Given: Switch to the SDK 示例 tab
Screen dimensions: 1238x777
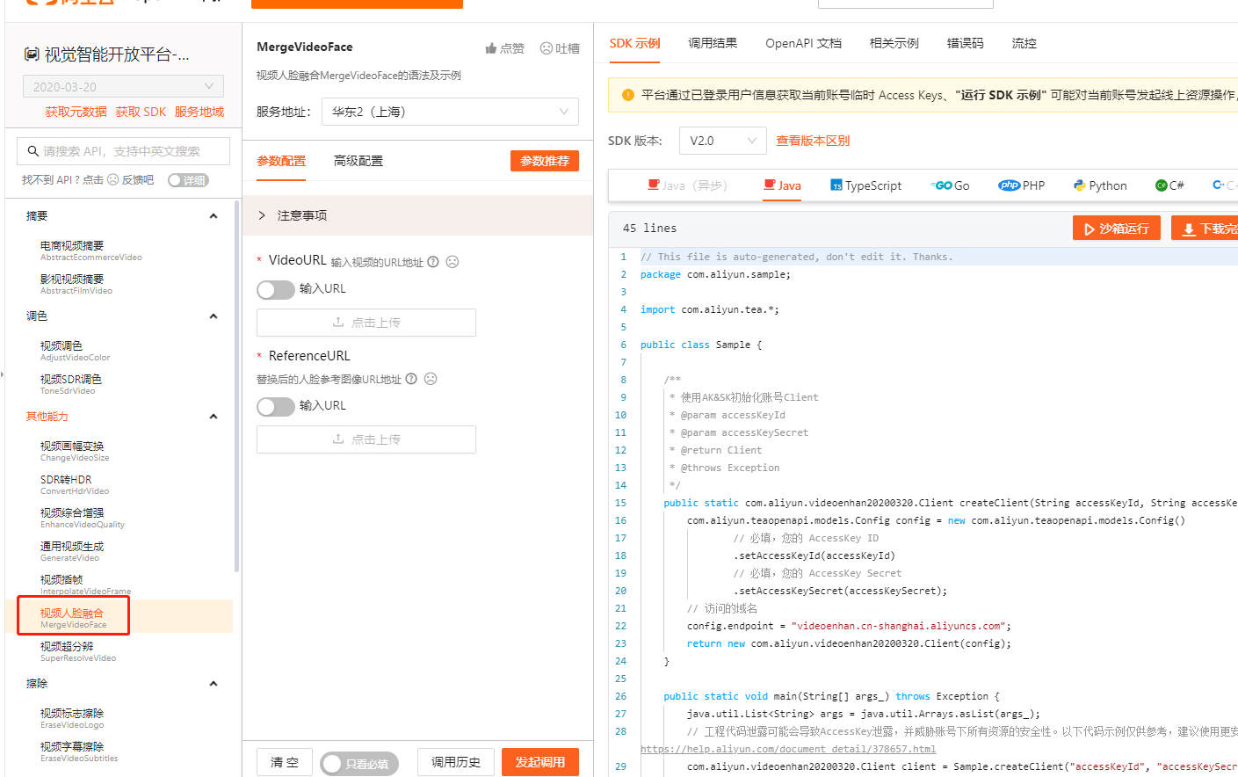Looking at the screenshot, I should pos(634,43).
